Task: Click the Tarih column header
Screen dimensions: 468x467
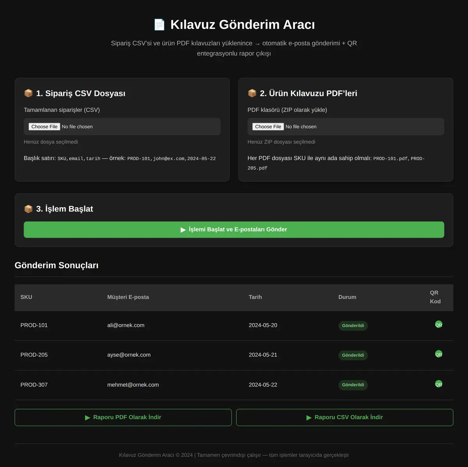Action: (255, 297)
